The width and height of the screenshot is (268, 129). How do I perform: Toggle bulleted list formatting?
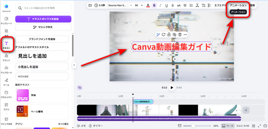tap(191, 5)
